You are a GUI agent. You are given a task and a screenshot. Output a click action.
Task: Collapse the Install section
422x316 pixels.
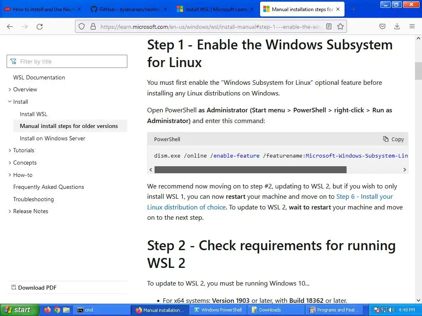tap(21, 102)
